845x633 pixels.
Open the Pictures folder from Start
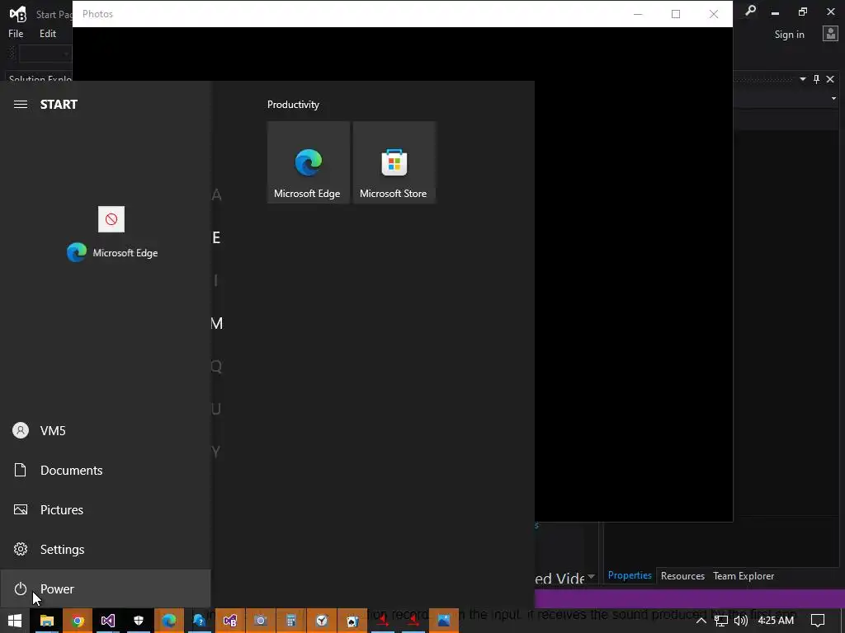coord(105,509)
